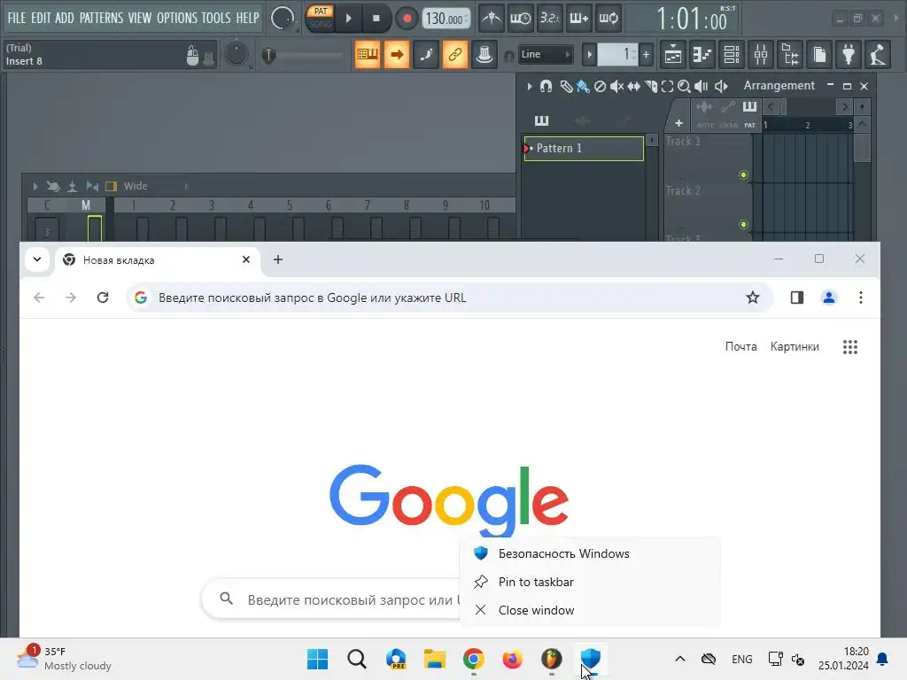Toggle PAT/SONG playback mode switch
The width and height of the screenshot is (907, 680).
[320, 18]
